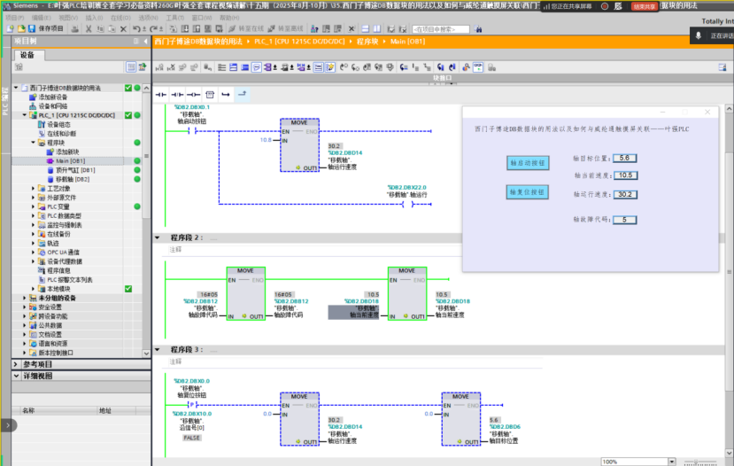
Task: Click the green check next to PLC_1
Action: click(128, 115)
